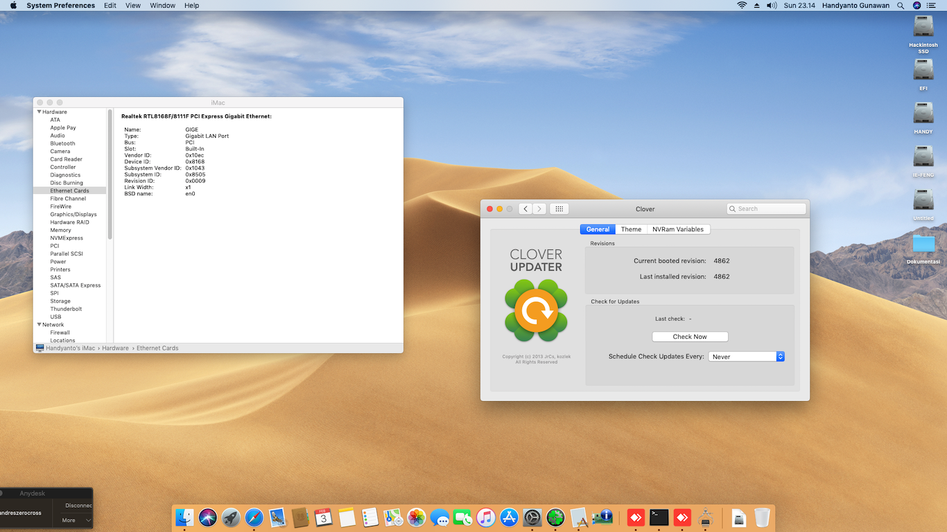Open Terminal from the Dock

659,517
